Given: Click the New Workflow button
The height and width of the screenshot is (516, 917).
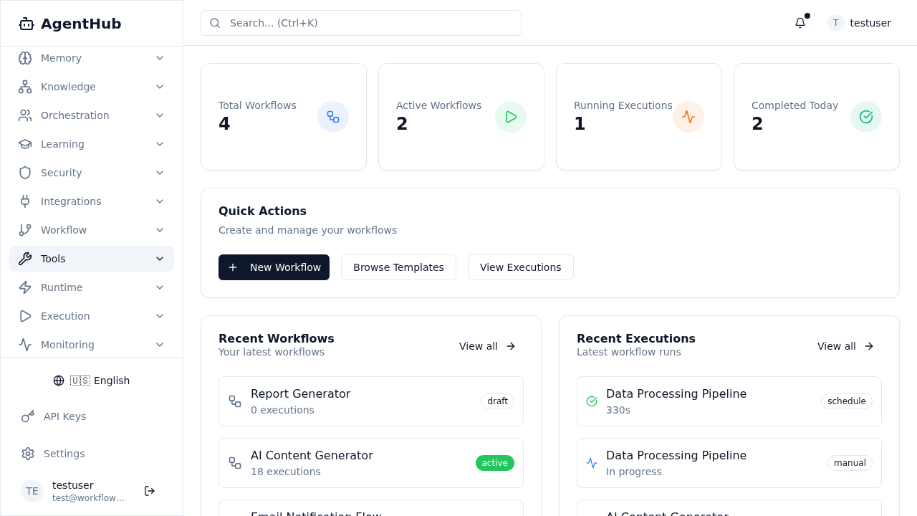Looking at the screenshot, I should click(x=274, y=267).
